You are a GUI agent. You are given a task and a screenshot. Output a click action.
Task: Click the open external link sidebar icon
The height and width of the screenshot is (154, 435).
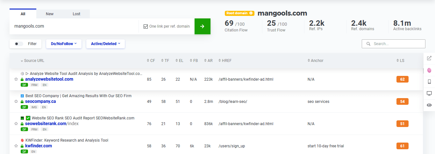(429, 58)
